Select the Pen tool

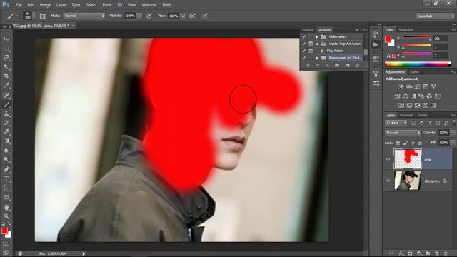click(x=6, y=169)
